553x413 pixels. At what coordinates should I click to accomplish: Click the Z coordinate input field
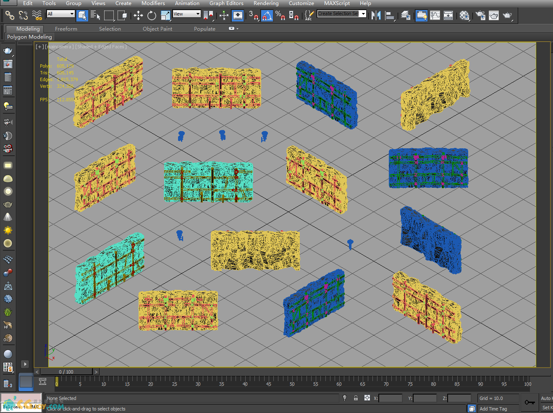(459, 398)
